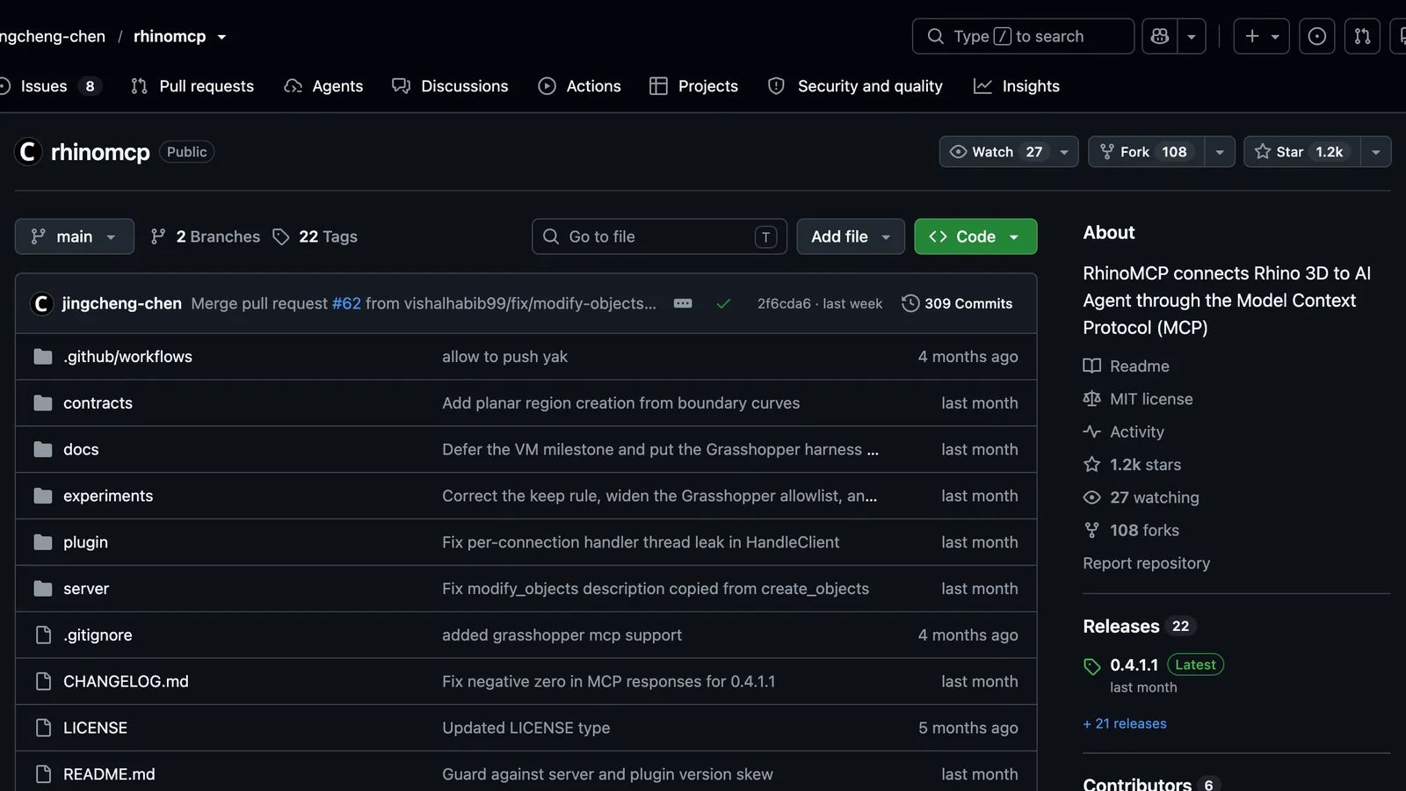Click the experiments folder icon
Image resolution: width=1406 pixels, height=791 pixels.
tap(43, 496)
